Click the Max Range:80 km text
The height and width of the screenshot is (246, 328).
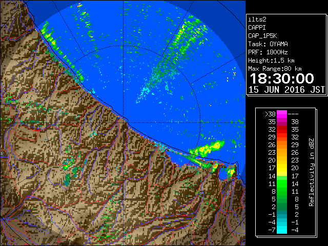point(275,69)
